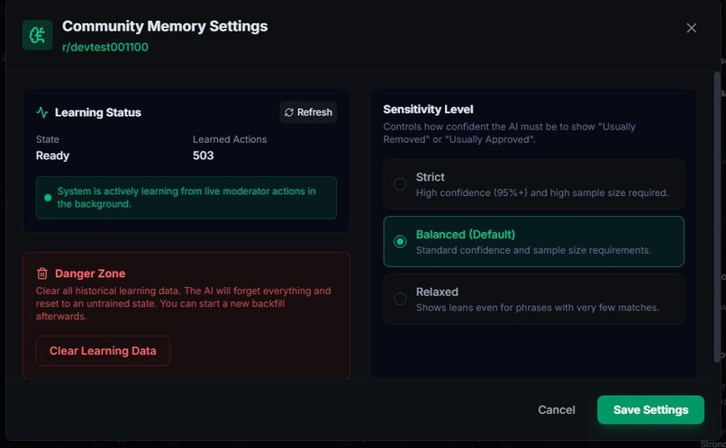The height and width of the screenshot is (448, 726).
Task: Click the Danger Zone trash icon
Action: (42, 273)
